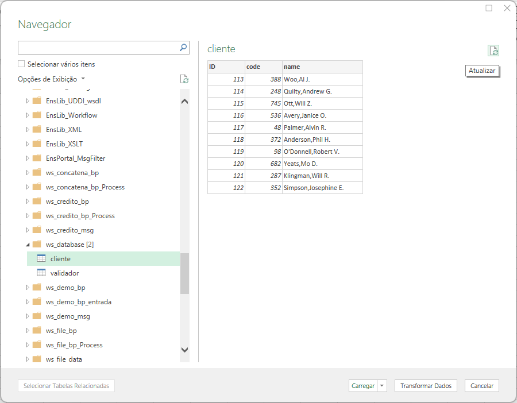Enable Selecionar vários itens checkbox
Viewport: 517px width, 403px height.
(x=21, y=64)
